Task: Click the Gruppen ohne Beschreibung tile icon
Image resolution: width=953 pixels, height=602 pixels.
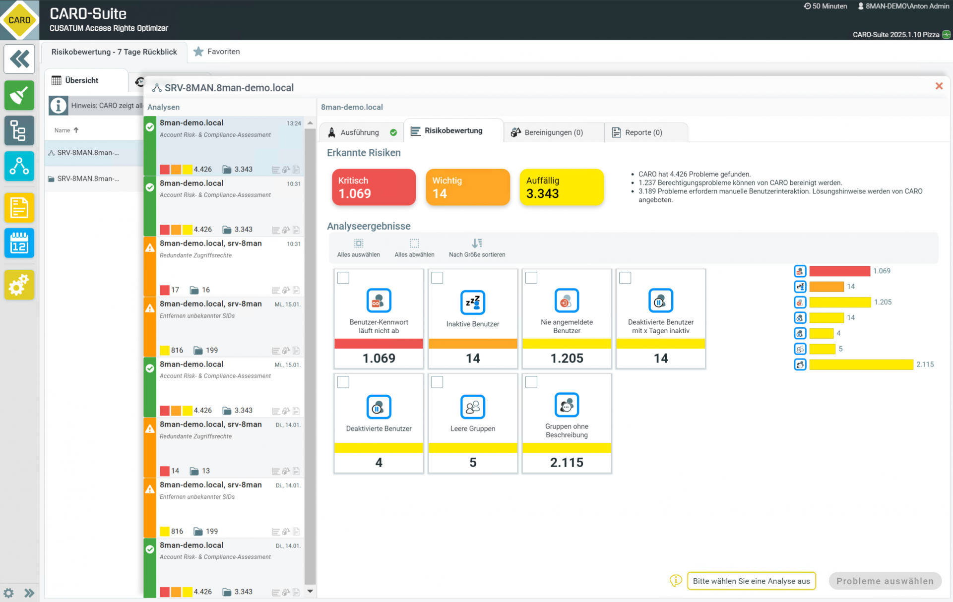Action: click(567, 405)
